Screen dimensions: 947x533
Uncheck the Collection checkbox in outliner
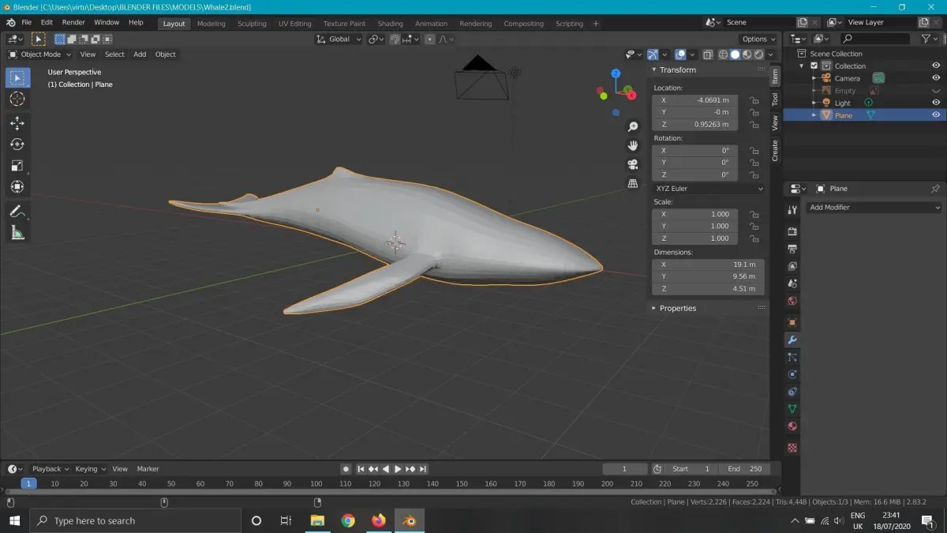tap(814, 66)
